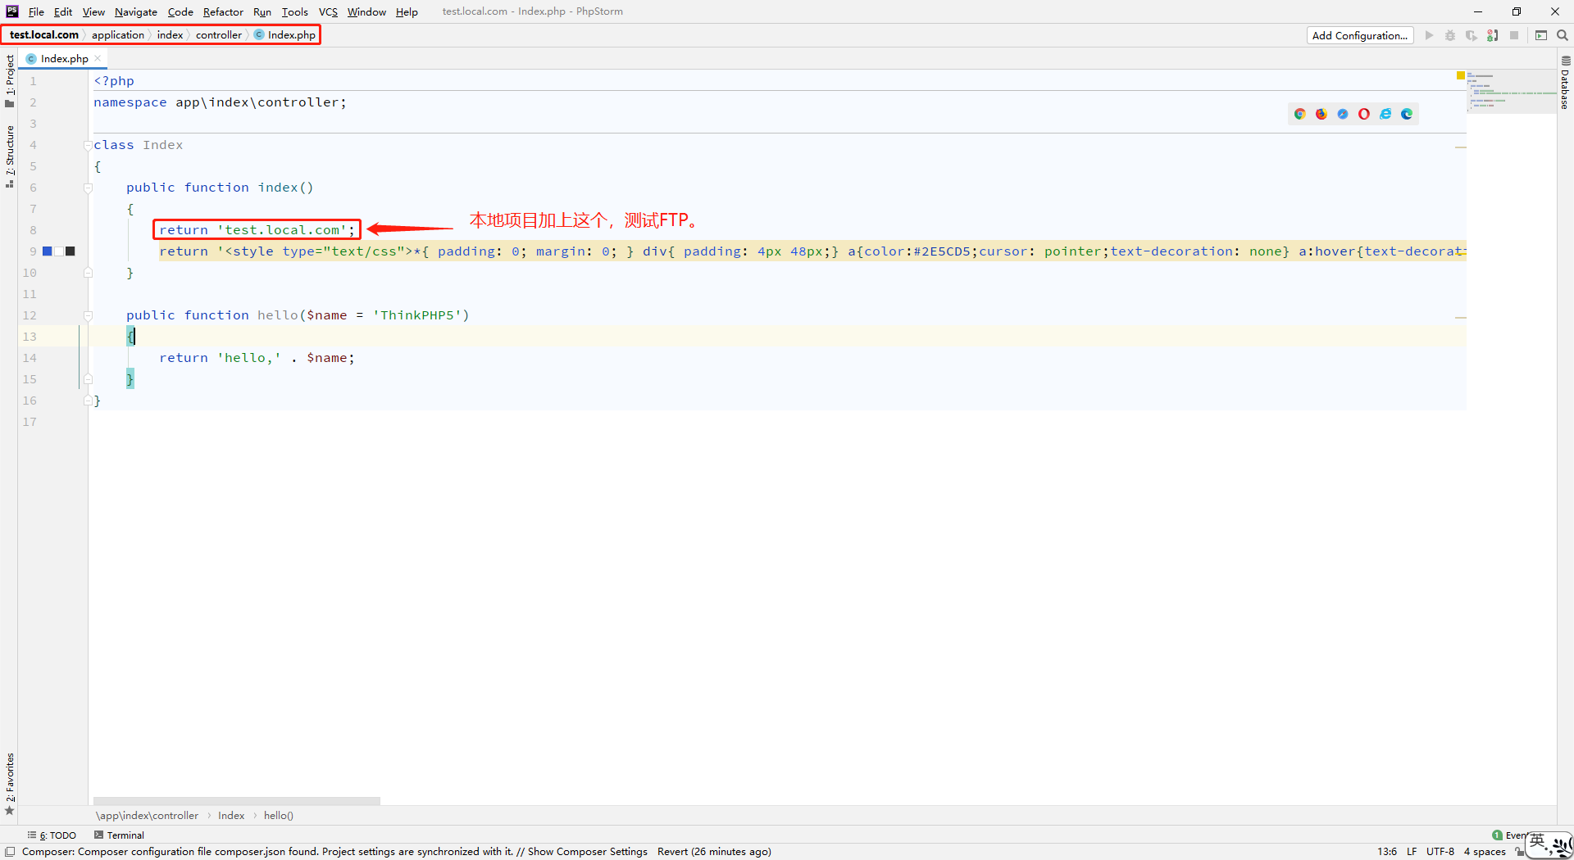The image size is (1574, 860).
Task: Open the Refactor menu
Action: tap(223, 11)
